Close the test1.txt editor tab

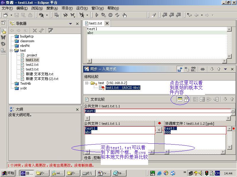[107, 23]
